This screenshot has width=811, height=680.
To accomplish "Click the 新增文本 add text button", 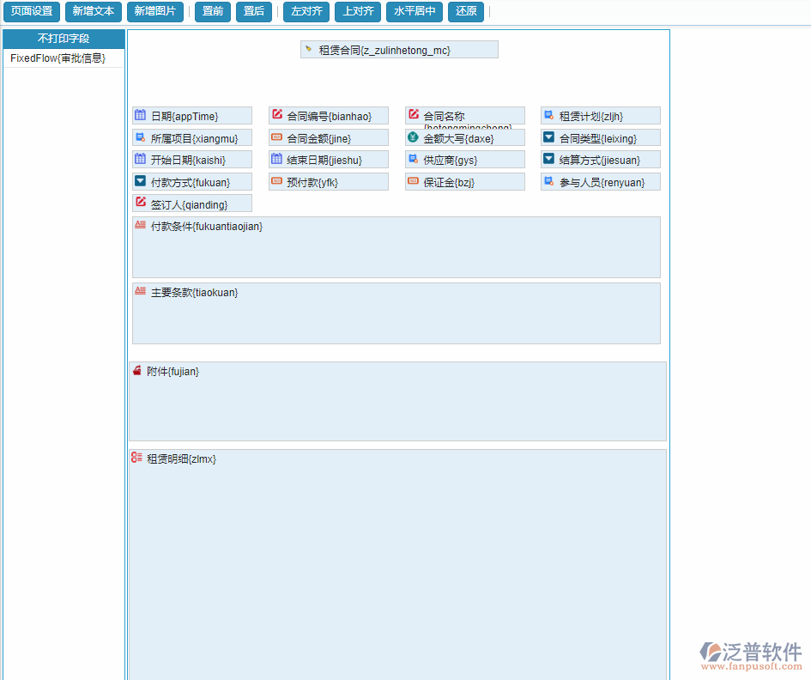I will [93, 11].
